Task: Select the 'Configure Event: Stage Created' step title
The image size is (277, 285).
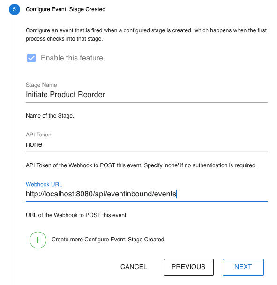Action: point(66,9)
